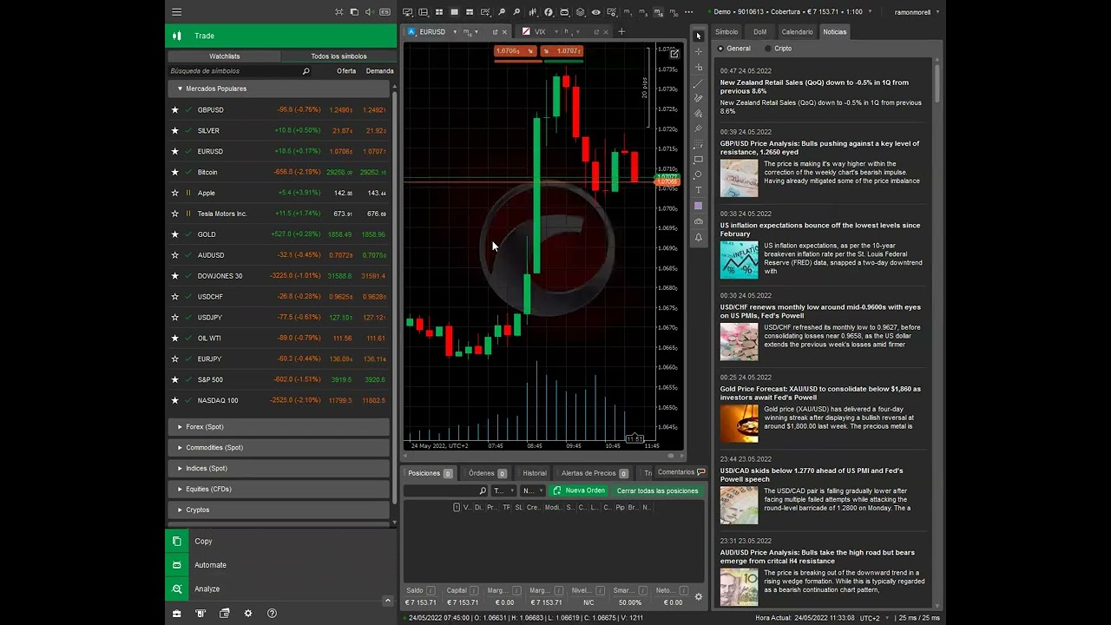This screenshot has height=625, width=1111.
Task: Collapse the Mercados Populares group
Action: click(279, 89)
